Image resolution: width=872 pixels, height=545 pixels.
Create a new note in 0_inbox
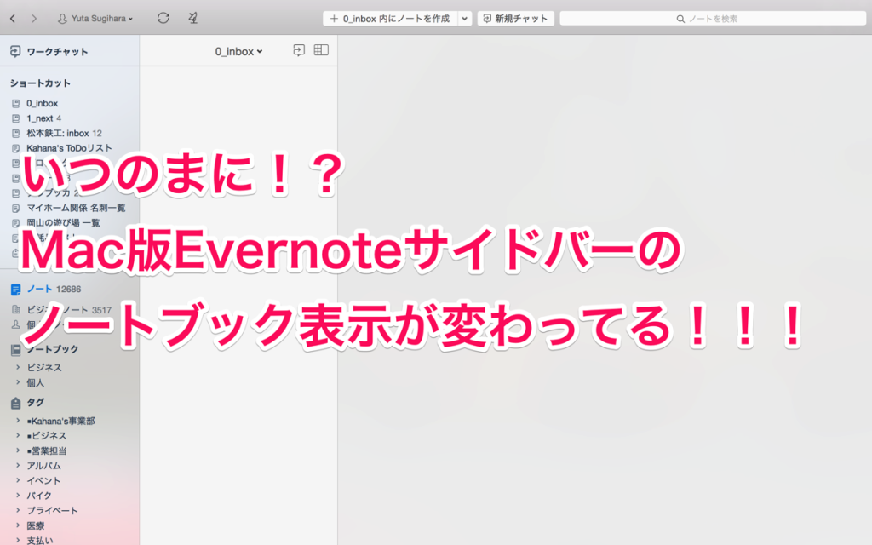coord(390,19)
